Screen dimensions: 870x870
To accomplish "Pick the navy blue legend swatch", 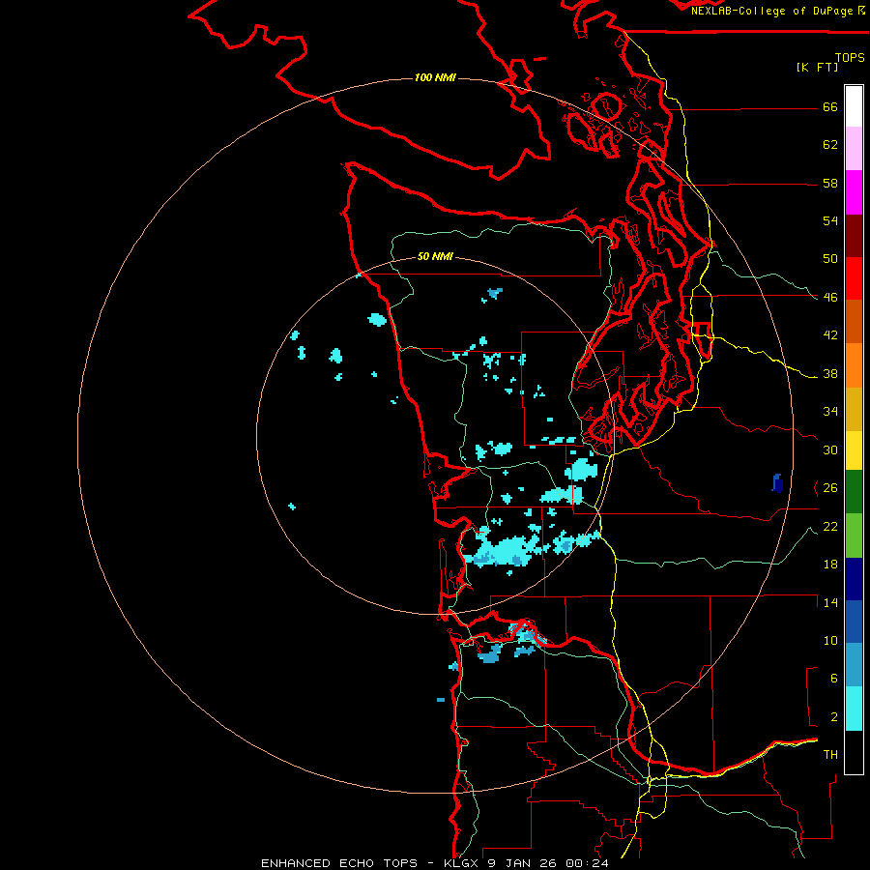I will (x=854, y=579).
